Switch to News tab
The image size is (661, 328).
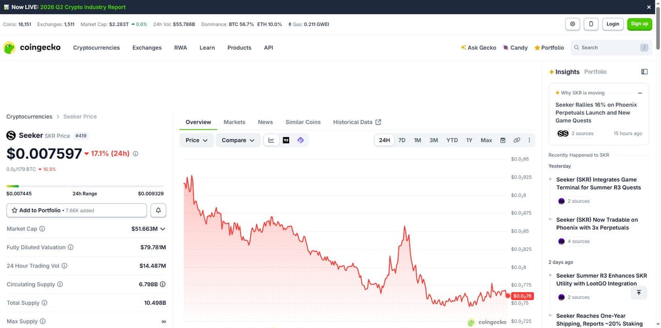point(266,122)
